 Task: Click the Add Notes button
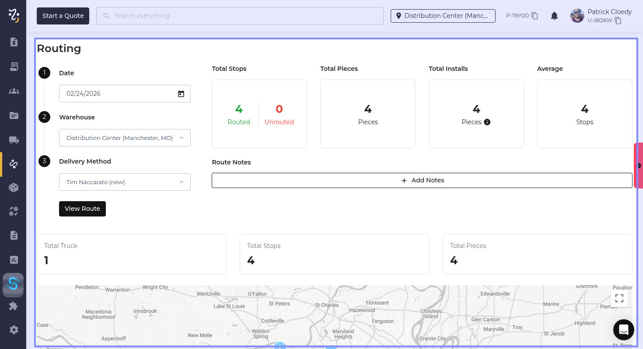tap(422, 180)
